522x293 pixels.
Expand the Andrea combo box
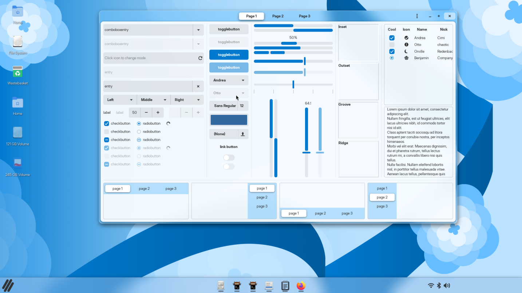pos(229,80)
